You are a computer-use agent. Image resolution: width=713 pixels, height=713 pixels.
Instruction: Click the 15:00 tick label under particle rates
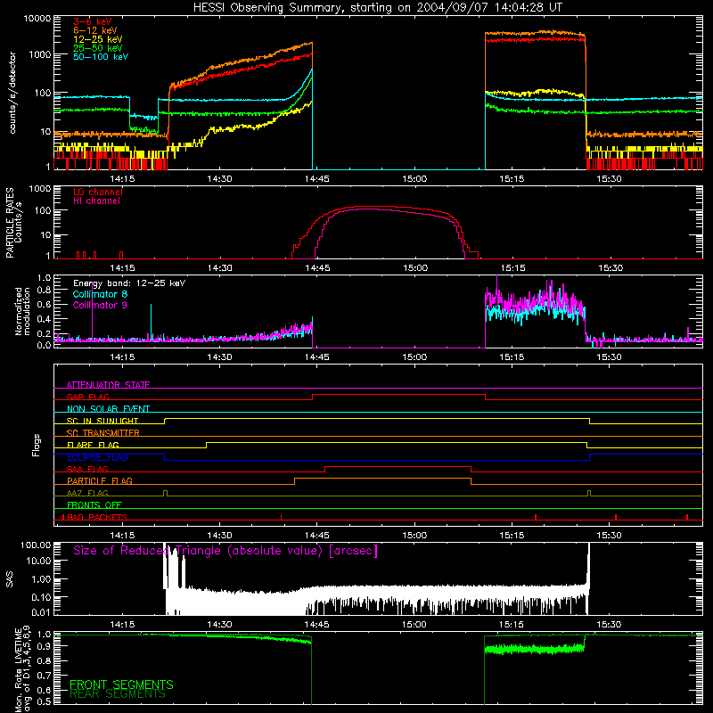pos(415,268)
